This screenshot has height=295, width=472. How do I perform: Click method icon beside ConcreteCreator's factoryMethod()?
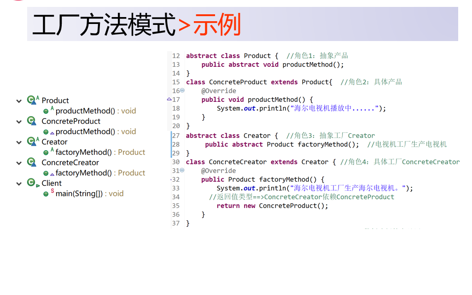(46, 173)
